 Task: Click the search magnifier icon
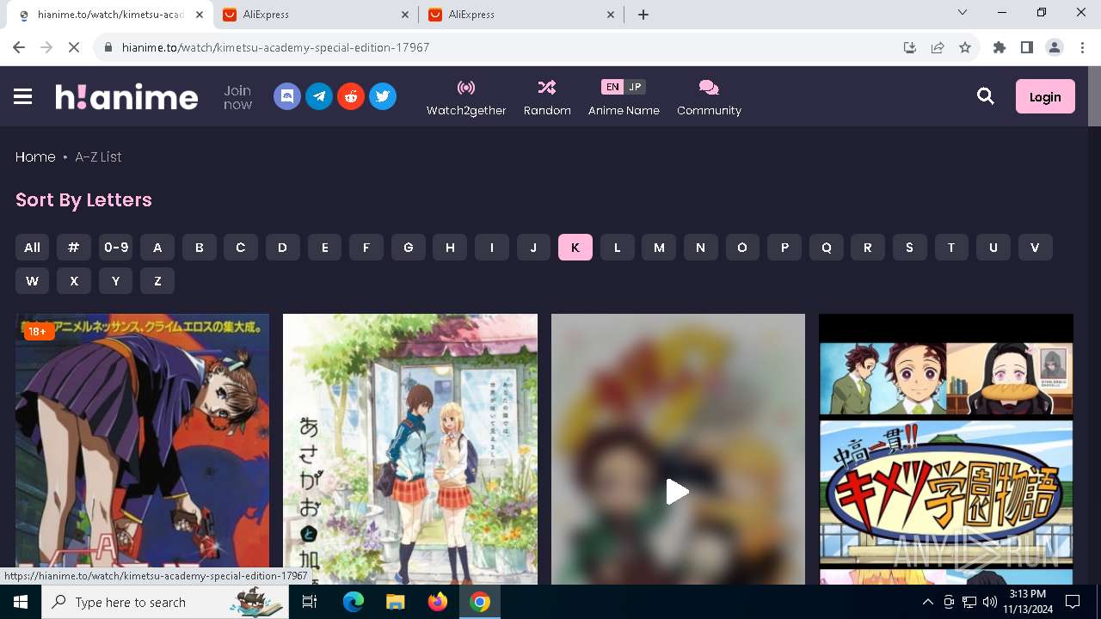pos(986,96)
